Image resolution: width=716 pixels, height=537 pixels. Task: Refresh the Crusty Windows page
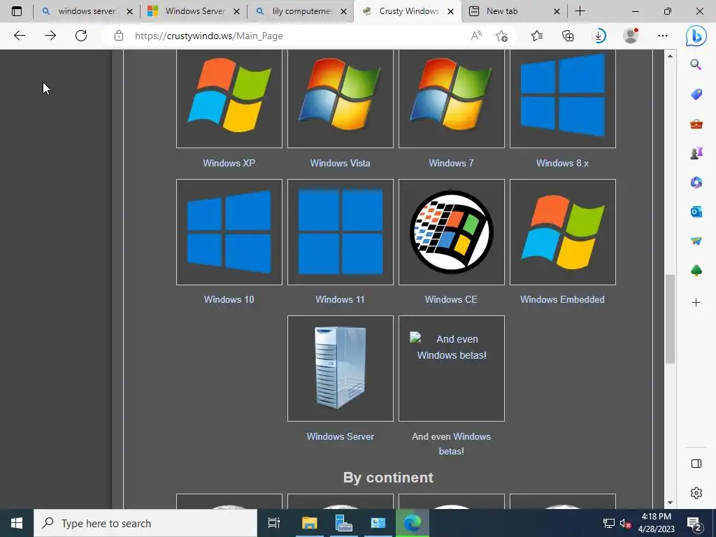81,36
